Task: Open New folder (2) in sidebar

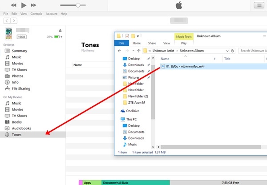Action: (x=138, y=97)
